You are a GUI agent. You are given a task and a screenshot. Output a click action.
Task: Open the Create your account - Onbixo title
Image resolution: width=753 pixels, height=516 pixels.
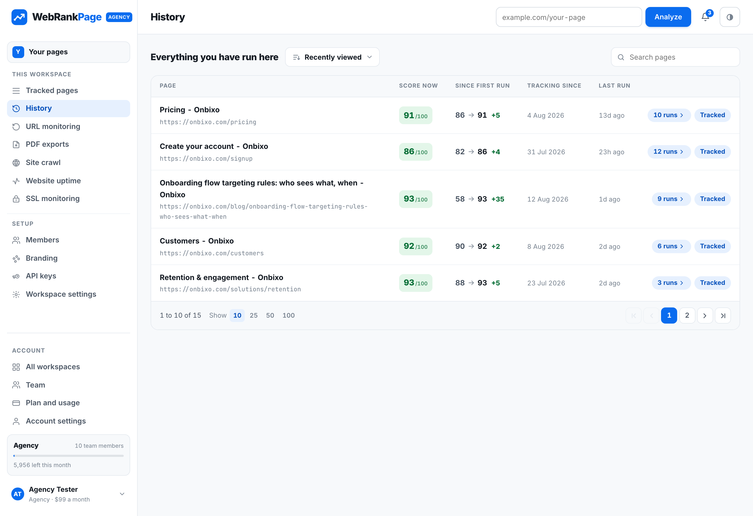(x=214, y=146)
